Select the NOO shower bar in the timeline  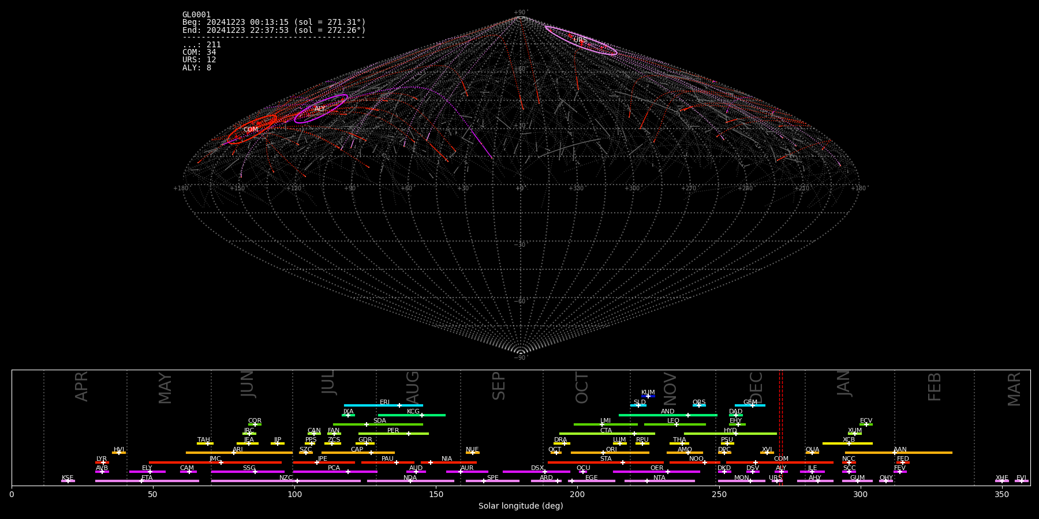(695, 462)
